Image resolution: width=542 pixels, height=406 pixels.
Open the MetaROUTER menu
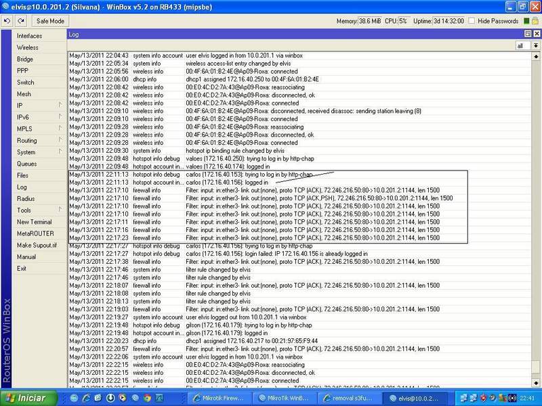pos(39,233)
